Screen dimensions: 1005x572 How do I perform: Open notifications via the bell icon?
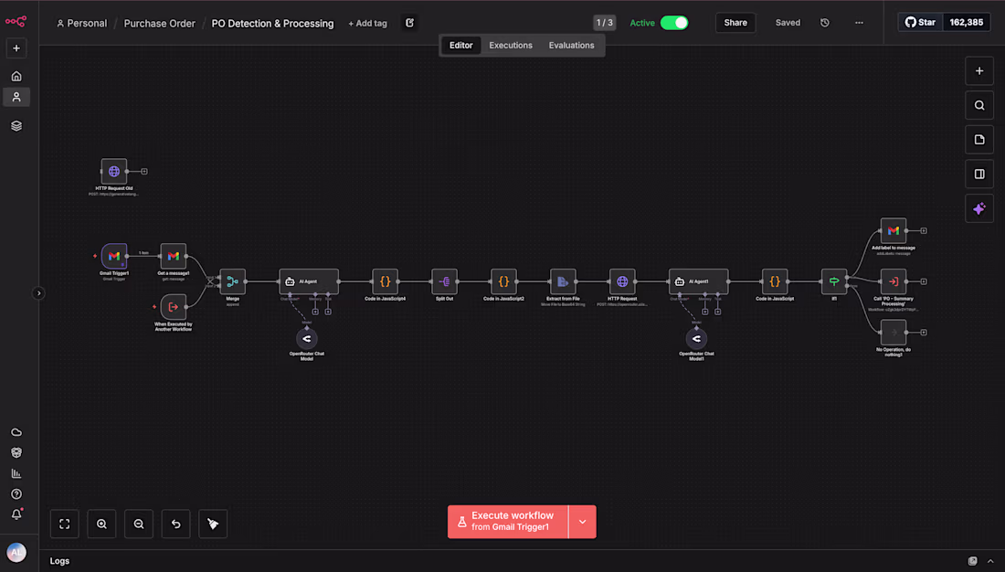point(16,515)
